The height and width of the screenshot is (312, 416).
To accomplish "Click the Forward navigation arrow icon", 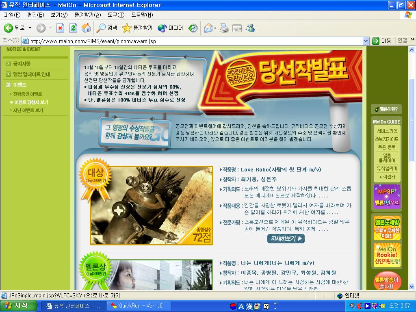I will click(41, 28).
